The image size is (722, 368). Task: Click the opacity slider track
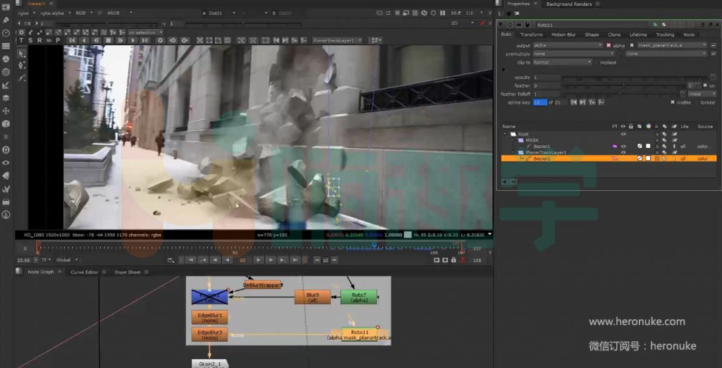coord(620,77)
